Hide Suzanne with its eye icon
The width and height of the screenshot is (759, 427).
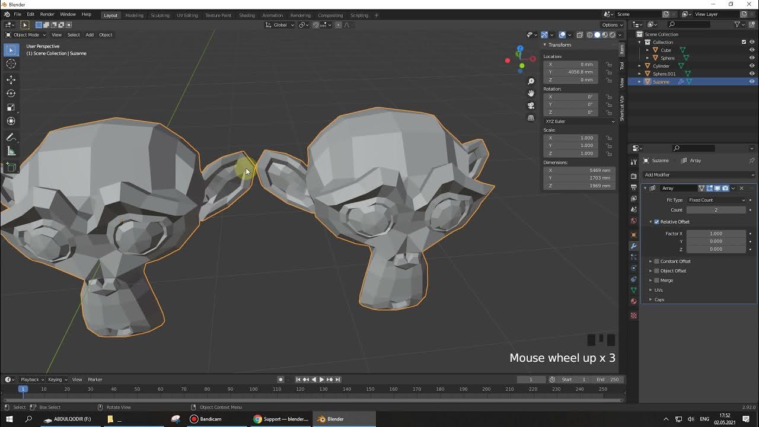point(752,82)
